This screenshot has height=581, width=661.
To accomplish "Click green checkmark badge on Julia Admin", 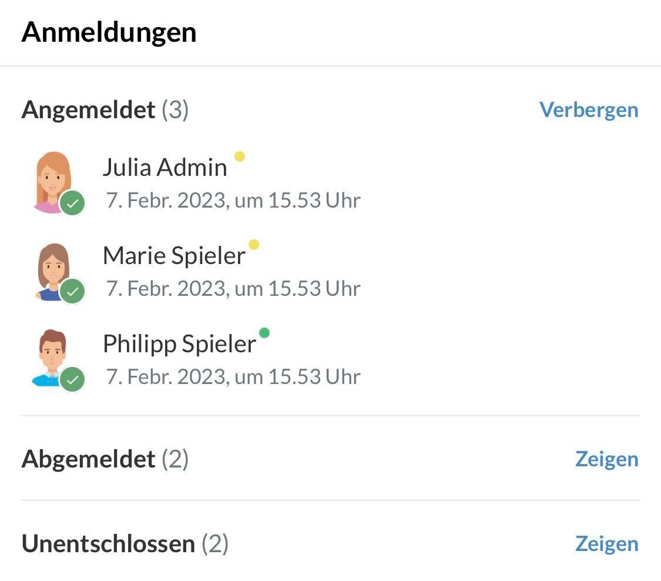I will tap(72, 203).
